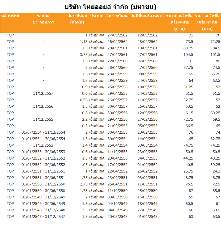This screenshot has height=240, width=221.
Task: Click price value 52.75
Action: click(188, 100)
